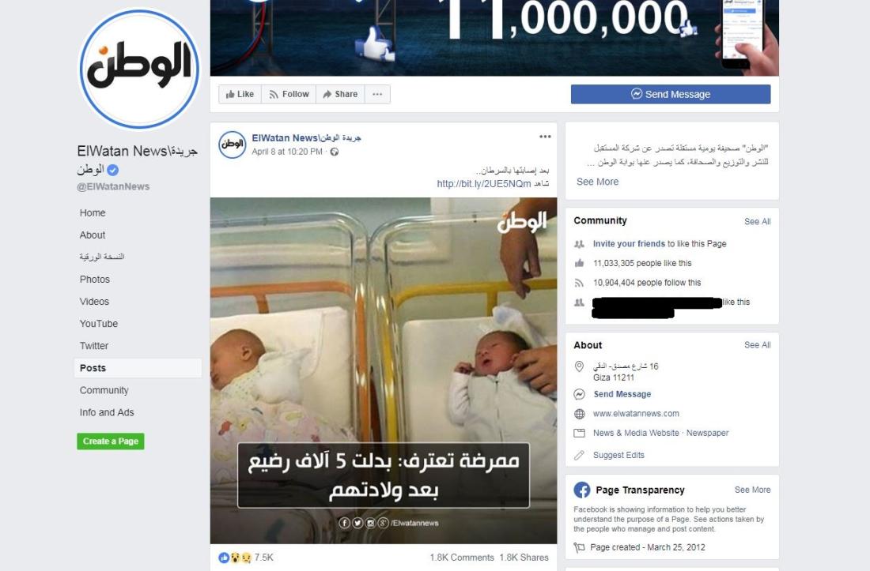Open the bit.ly link in post
870x571 pixels.
coord(484,184)
